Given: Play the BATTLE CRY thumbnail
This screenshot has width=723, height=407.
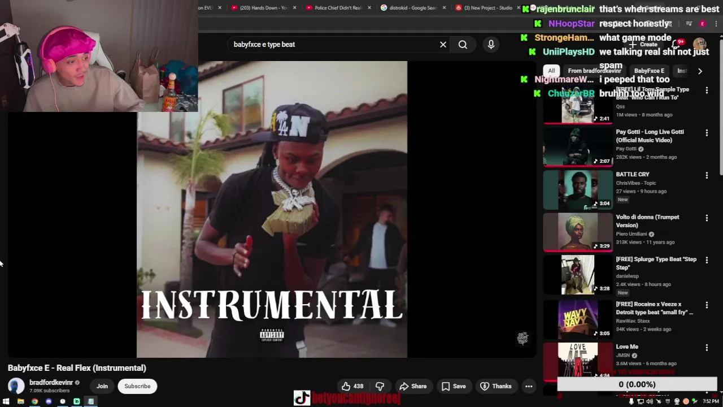Looking at the screenshot, I should tap(578, 189).
